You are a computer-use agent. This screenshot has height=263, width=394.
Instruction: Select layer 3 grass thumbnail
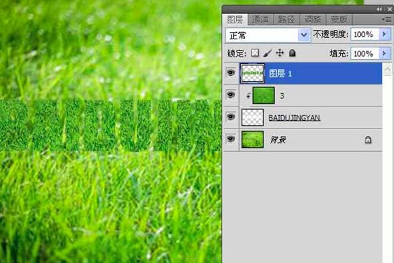coord(264,95)
